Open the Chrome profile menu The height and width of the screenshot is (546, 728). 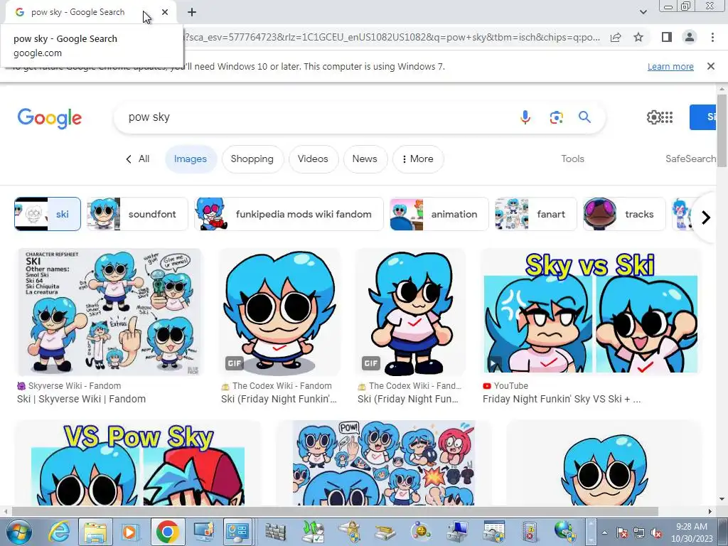[690, 37]
